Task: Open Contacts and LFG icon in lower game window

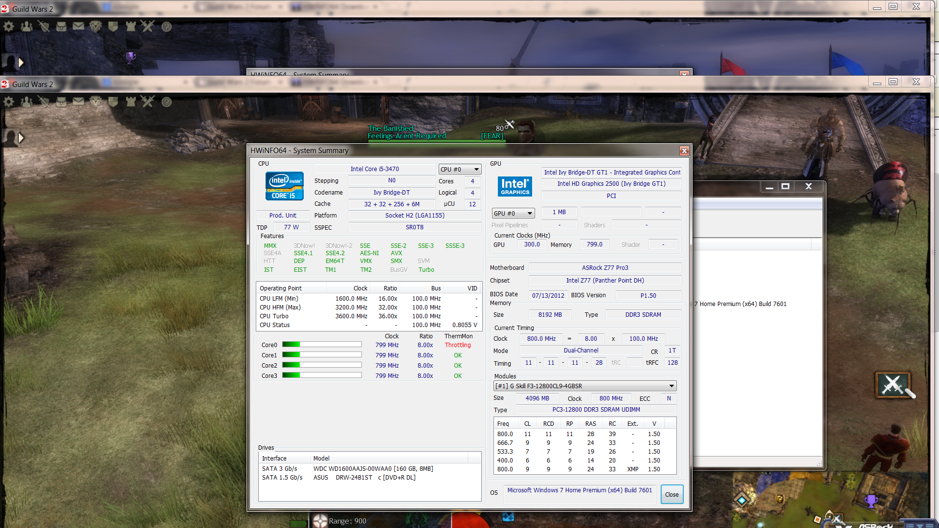Action: pos(26,102)
